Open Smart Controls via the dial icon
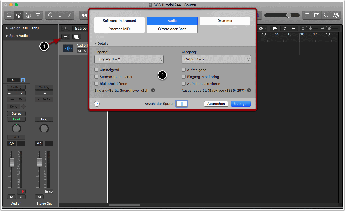 50,15
